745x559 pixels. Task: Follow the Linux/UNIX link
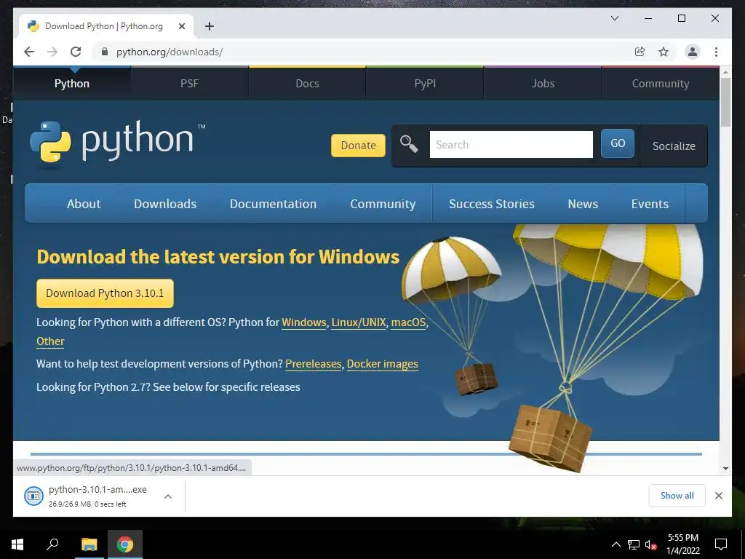point(359,322)
